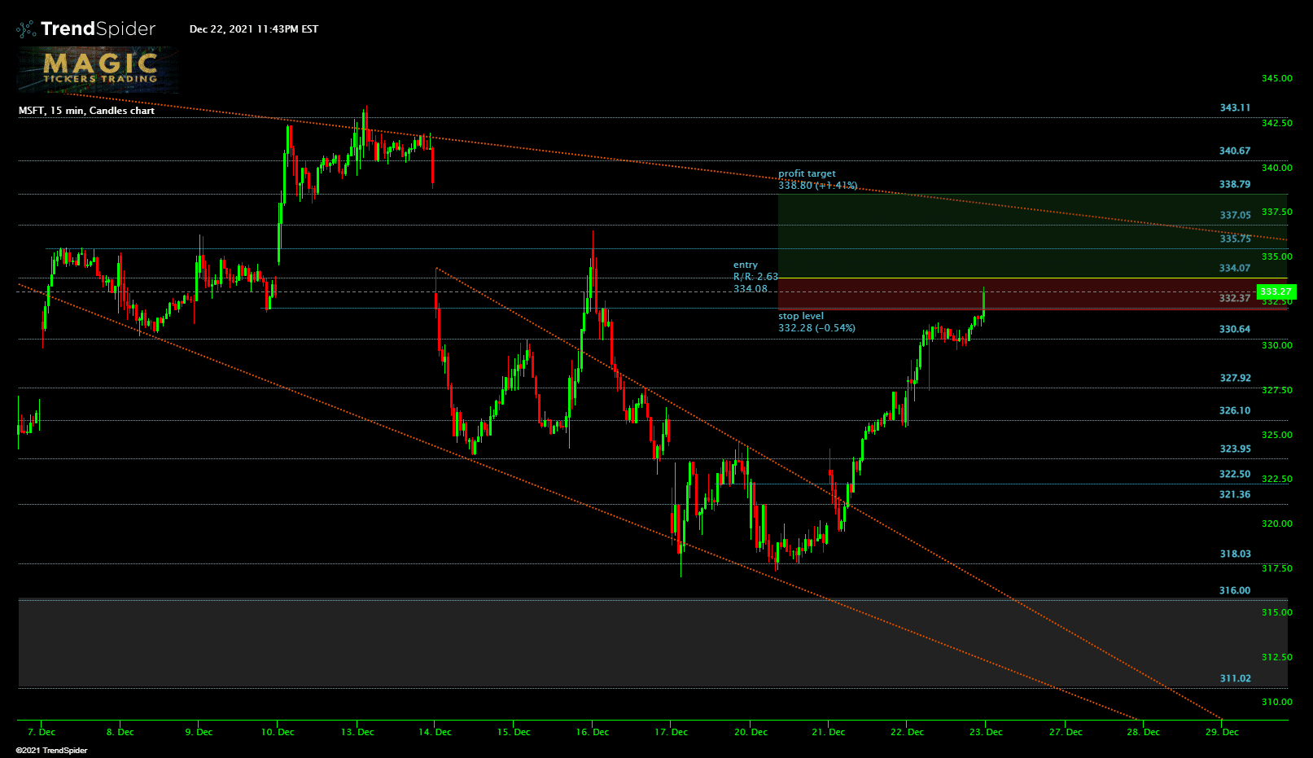Click the 322.50 blue level label

1235,474
